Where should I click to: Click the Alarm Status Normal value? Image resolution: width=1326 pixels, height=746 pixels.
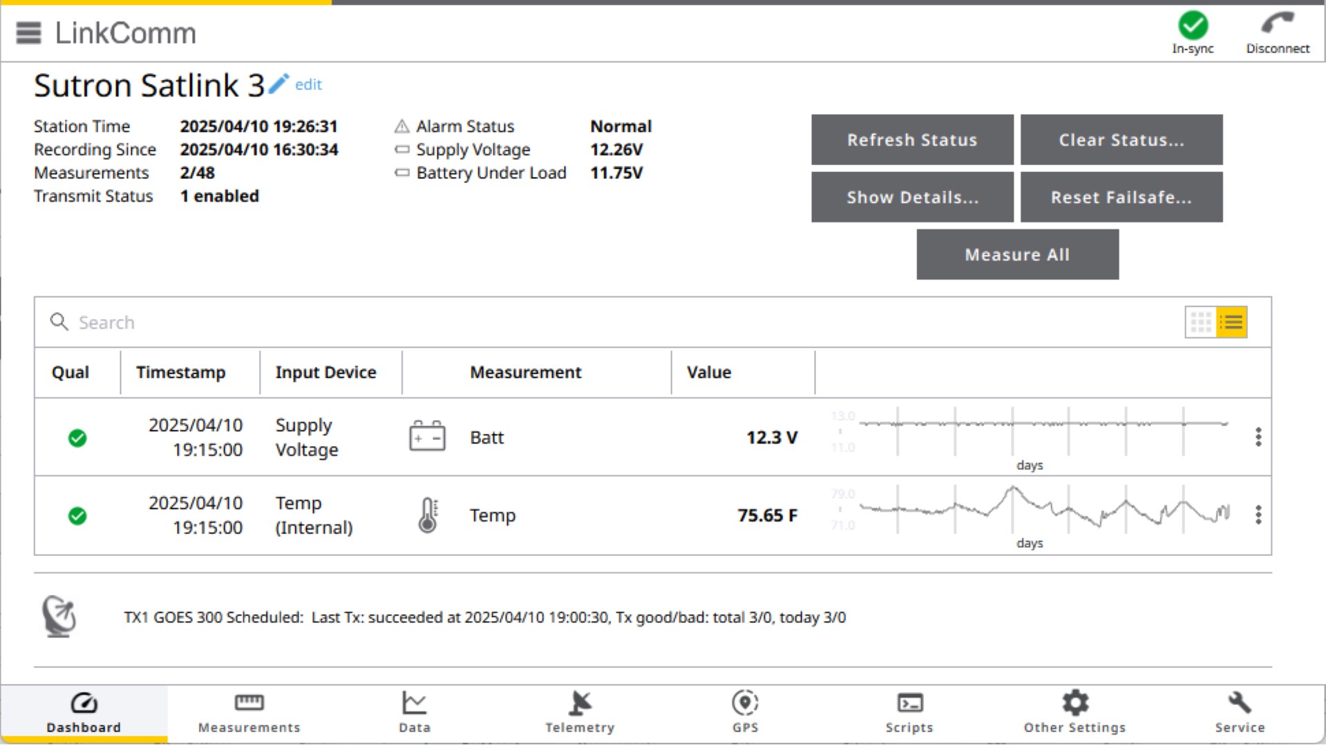[x=621, y=126]
